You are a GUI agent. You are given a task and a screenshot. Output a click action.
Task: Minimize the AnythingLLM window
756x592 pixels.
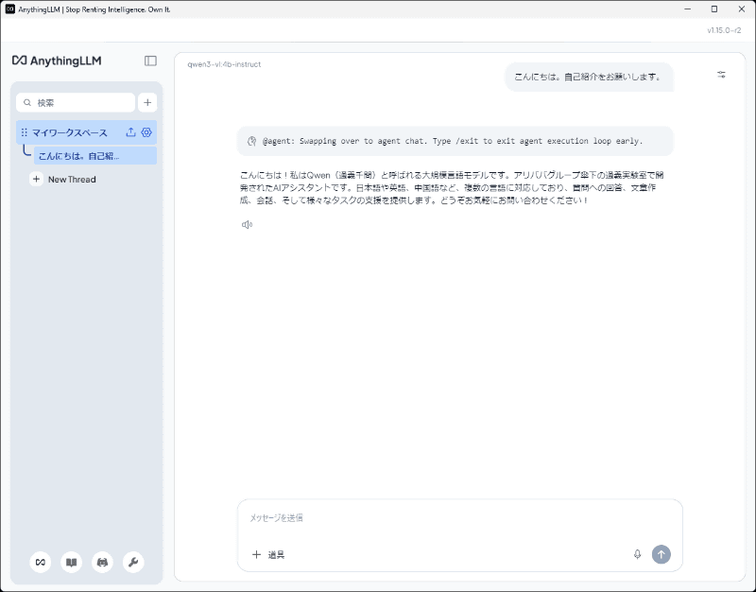click(x=688, y=9)
